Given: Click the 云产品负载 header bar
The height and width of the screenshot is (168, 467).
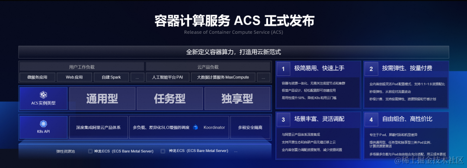Looking at the screenshot, I should click(208, 67).
